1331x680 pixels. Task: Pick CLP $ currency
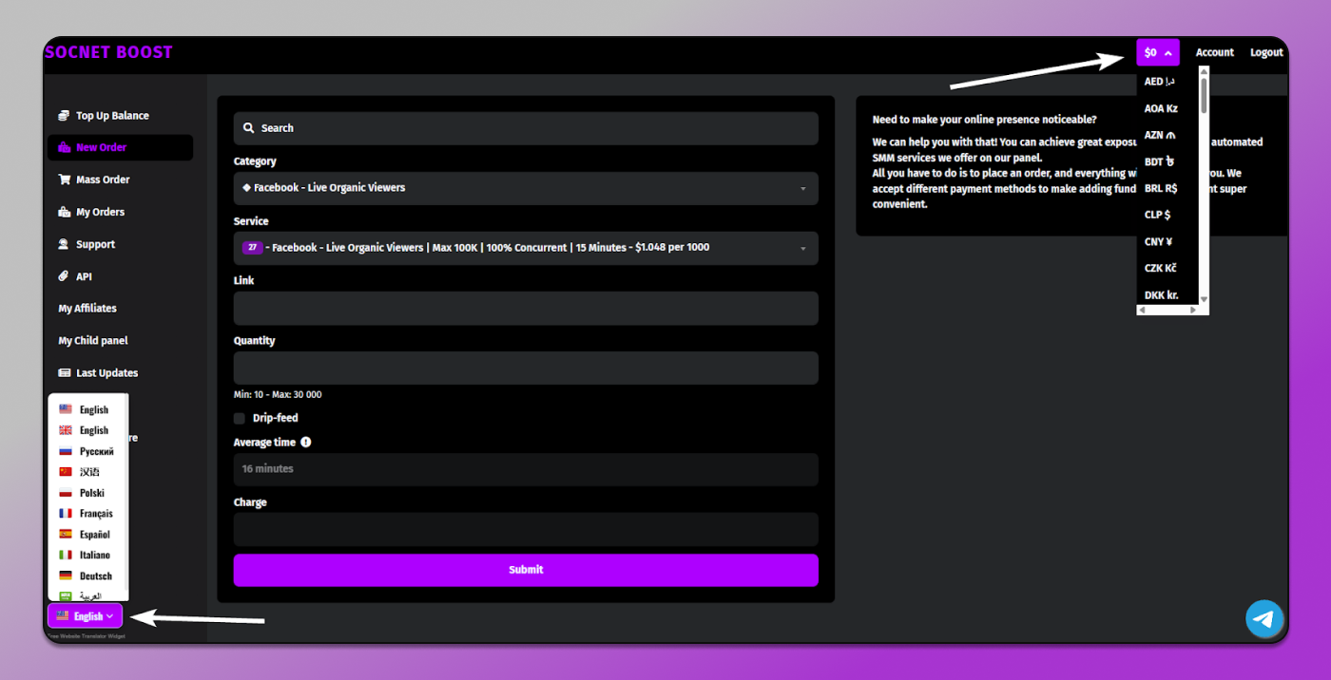[x=1157, y=215]
